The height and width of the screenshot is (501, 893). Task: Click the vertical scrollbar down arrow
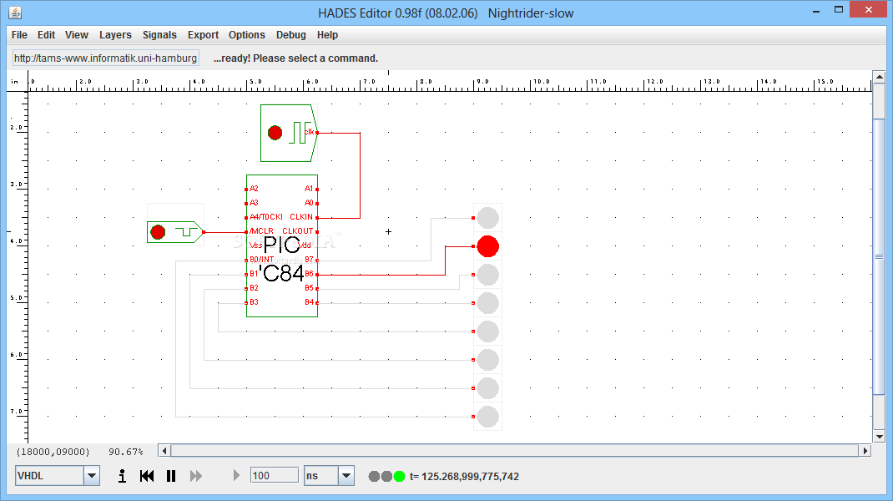(x=880, y=437)
